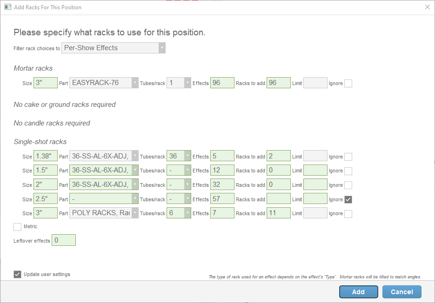Edit mortar Racks to add field showing 96

[x=278, y=83]
